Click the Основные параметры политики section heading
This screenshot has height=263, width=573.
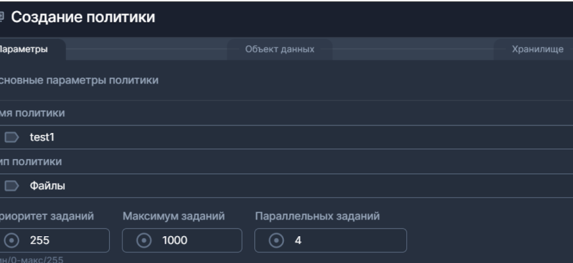coord(79,81)
